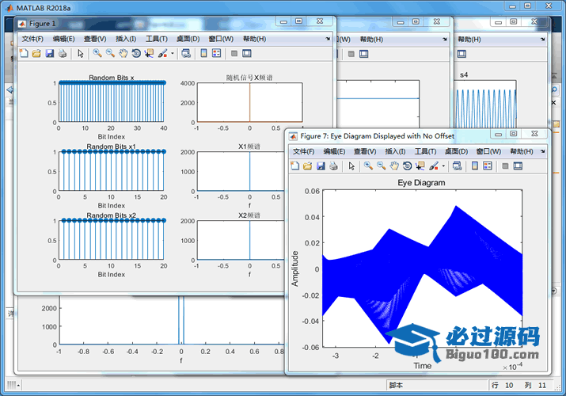Select Data Cursor tool in Figure 7
The height and width of the screenshot is (396, 566).
pos(420,166)
